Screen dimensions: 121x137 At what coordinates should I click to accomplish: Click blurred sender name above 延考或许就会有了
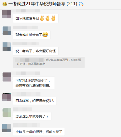click(25, 27)
